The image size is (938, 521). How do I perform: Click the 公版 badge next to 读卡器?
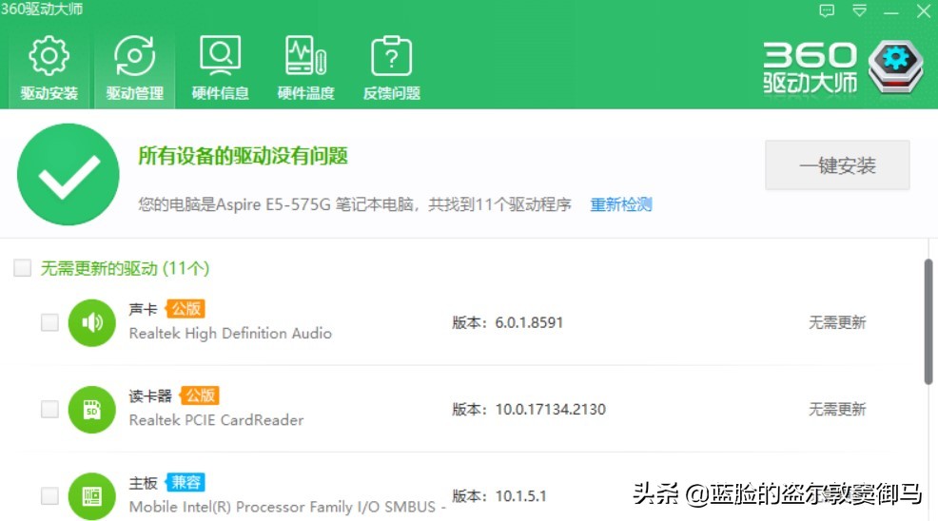click(x=200, y=396)
